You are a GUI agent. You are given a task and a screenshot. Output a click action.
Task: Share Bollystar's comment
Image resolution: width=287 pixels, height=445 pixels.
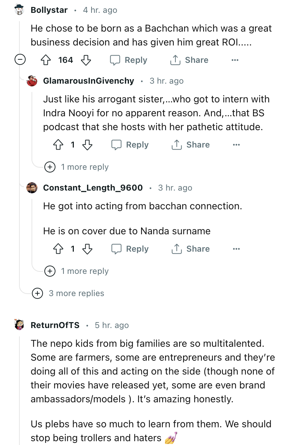[x=189, y=60]
